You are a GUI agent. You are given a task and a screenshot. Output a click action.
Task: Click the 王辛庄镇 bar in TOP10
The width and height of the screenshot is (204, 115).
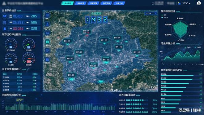176,80
